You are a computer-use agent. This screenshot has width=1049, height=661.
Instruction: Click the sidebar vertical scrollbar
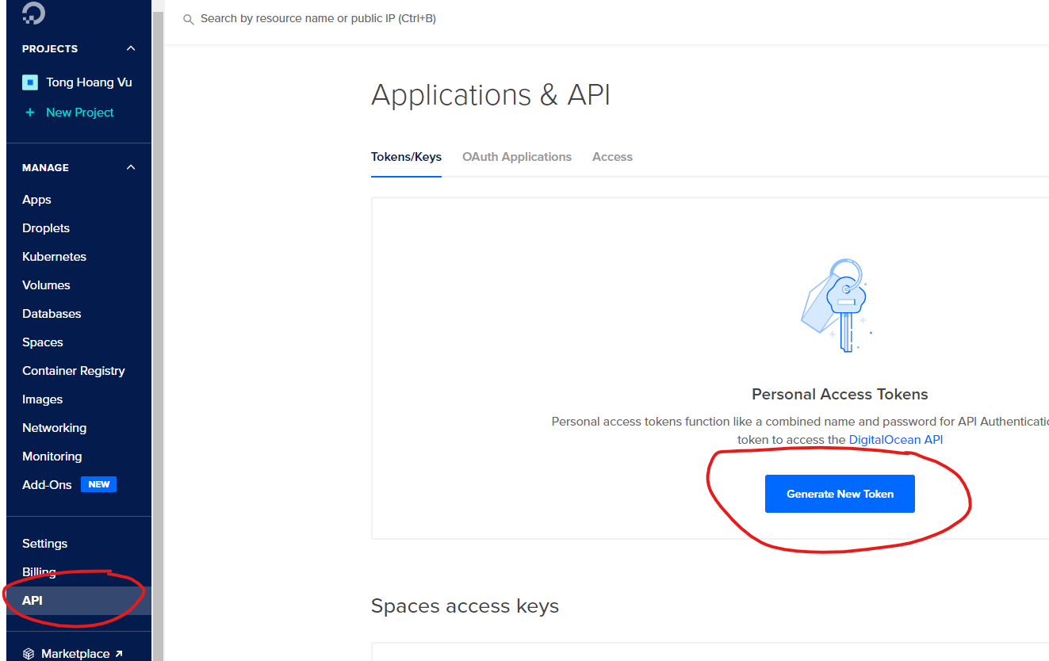click(157, 317)
